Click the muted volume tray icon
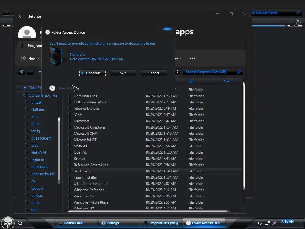This screenshot has width=305, height=229. coord(260,223)
